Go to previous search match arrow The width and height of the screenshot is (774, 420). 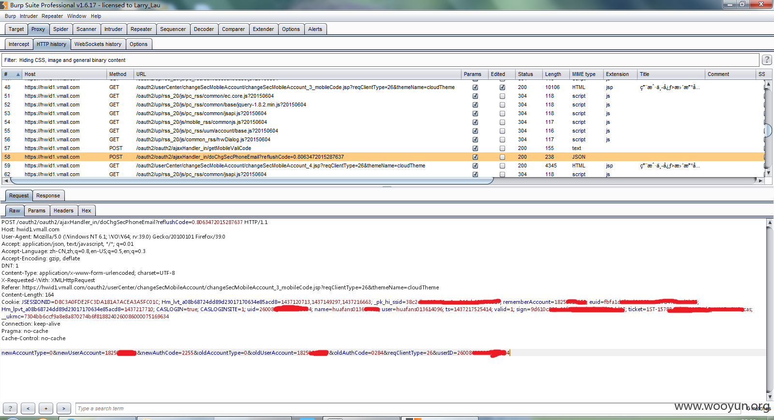[x=28, y=408]
